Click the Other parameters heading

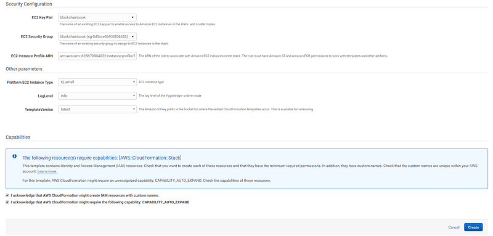(x=24, y=69)
